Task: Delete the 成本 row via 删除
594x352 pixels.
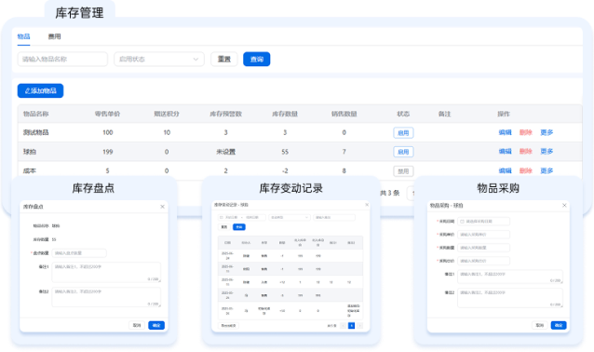Action: pos(526,170)
